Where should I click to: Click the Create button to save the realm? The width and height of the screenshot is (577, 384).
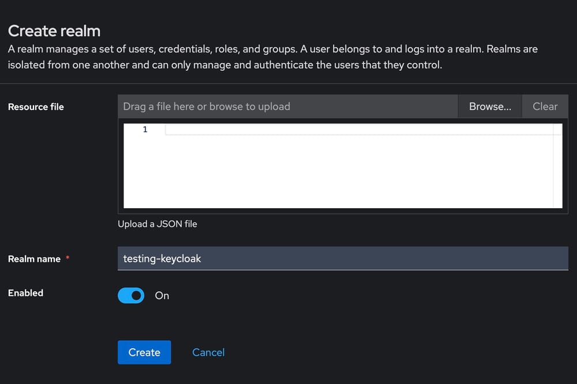tap(144, 352)
